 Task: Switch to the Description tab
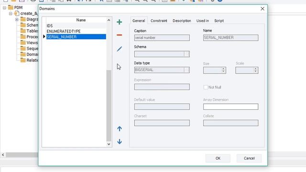[x=182, y=21]
